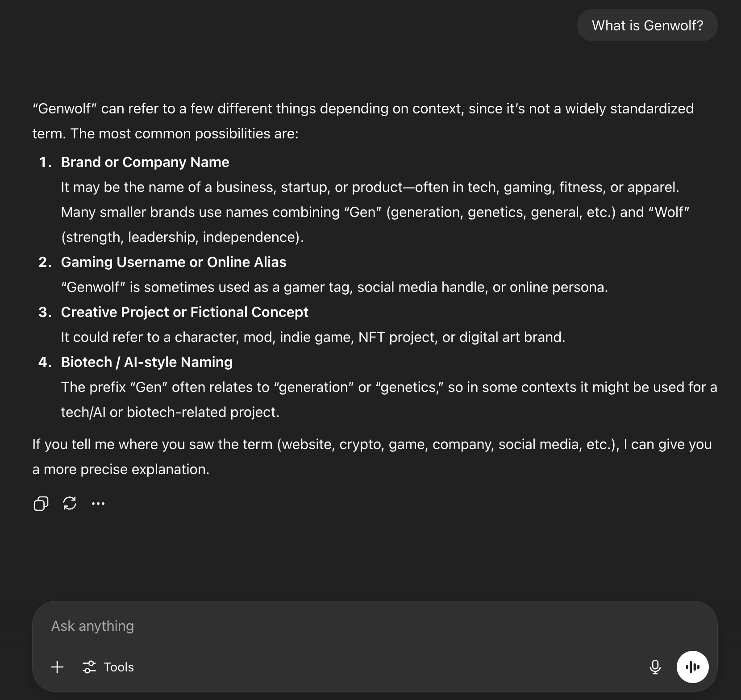Click the Brand or Company Name heading

click(x=145, y=162)
